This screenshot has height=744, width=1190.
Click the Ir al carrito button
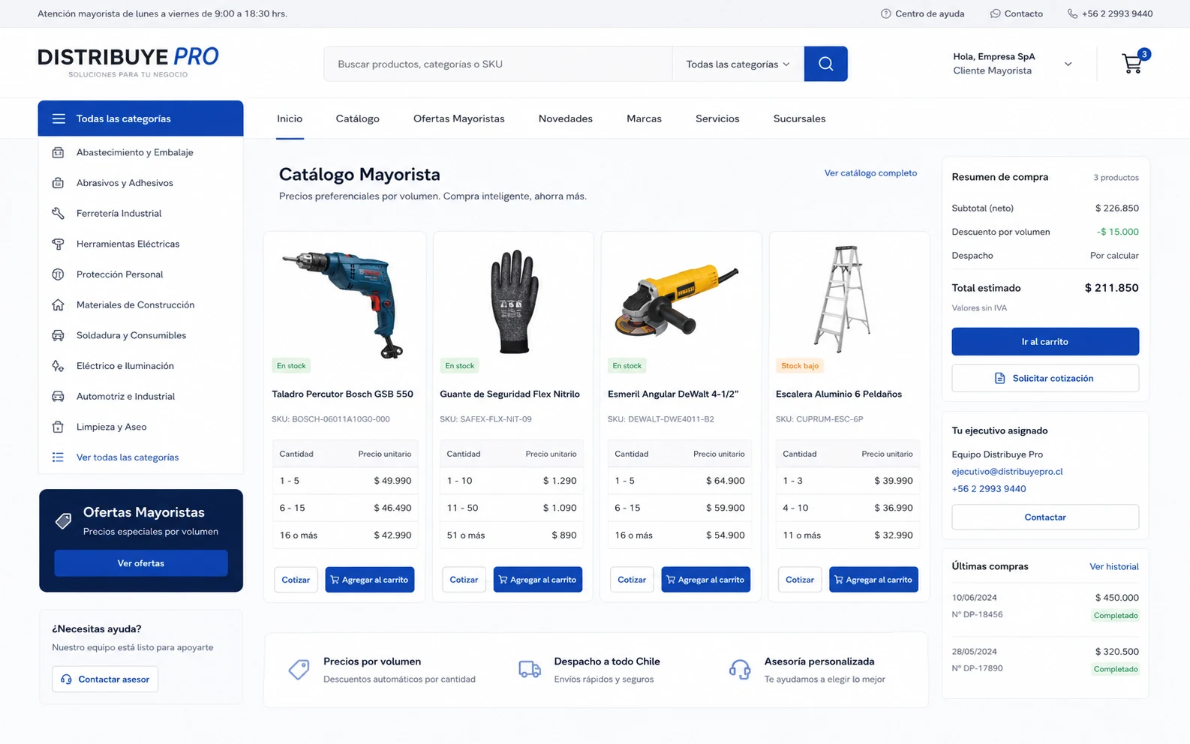click(1045, 341)
